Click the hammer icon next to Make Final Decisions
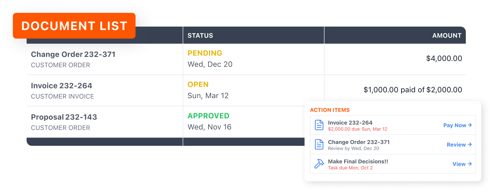 (x=319, y=164)
